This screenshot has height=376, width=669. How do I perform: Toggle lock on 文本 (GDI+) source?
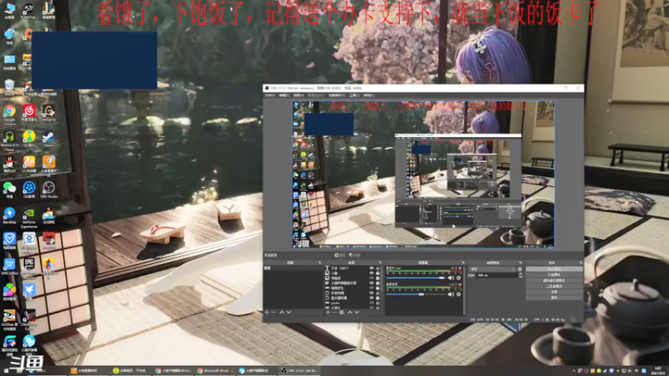coord(378,268)
